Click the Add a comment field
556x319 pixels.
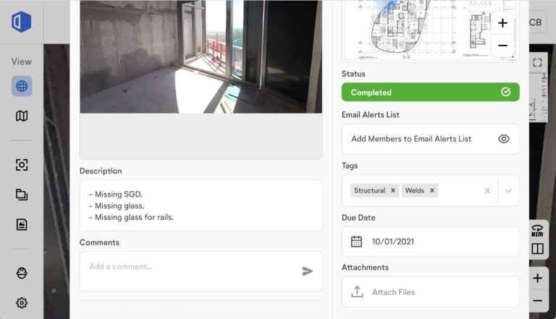click(192, 268)
